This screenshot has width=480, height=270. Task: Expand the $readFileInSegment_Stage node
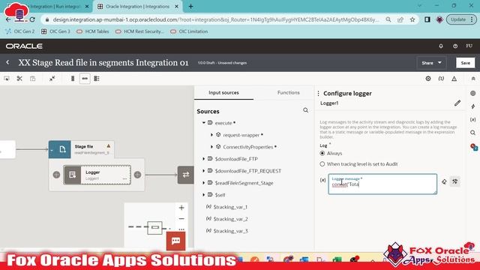(x=203, y=183)
